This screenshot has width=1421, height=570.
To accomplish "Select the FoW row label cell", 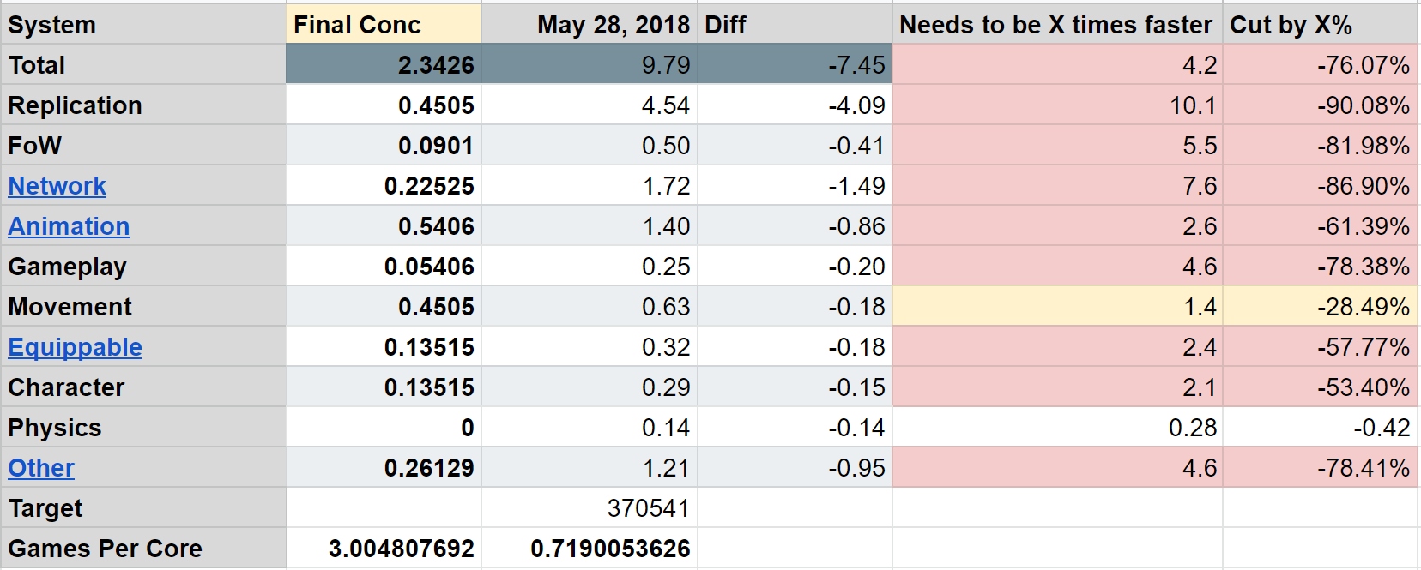I will (142, 146).
